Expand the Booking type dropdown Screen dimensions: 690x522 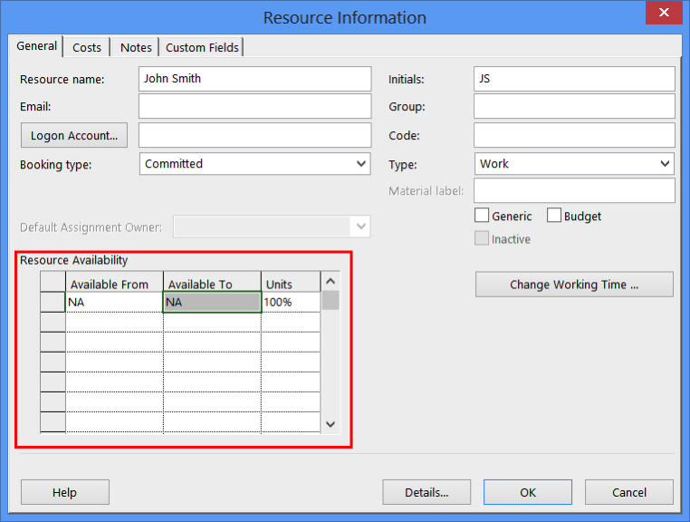pyautogui.click(x=361, y=164)
